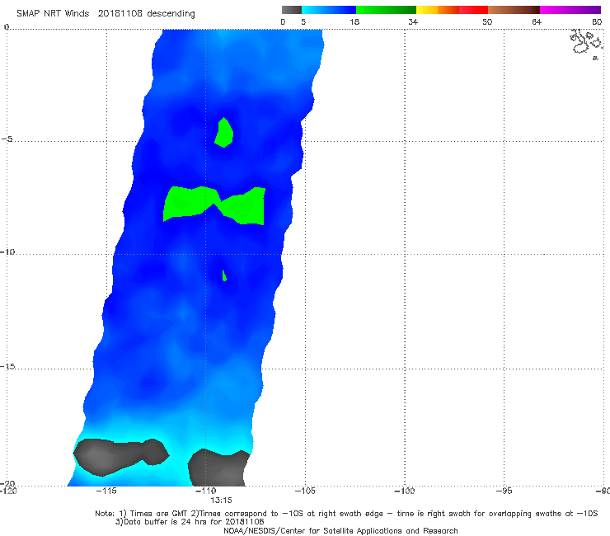Screen dimensions: 610x536
Task: Click the NOAA/NESDIS Center for Satellite Applications credit
Action: click(340, 530)
